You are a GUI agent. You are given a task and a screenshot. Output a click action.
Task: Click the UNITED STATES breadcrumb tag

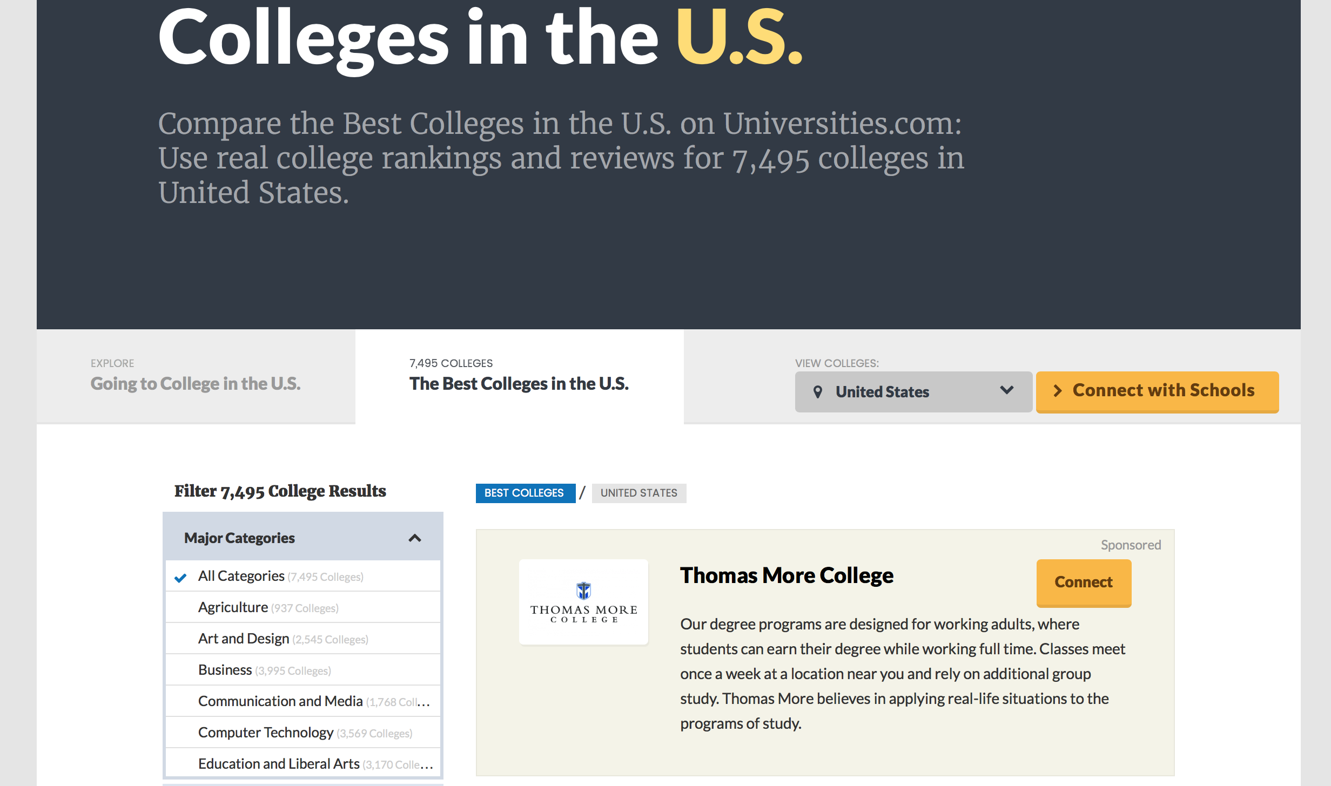[638, 493]
